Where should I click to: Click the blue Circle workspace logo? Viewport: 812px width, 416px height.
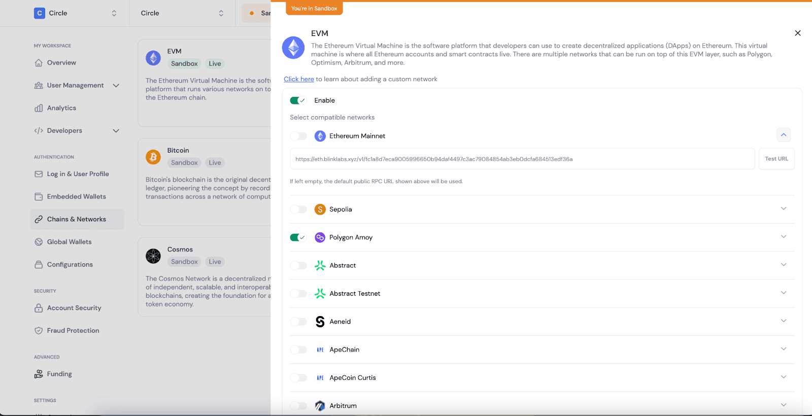pos(40,13)
